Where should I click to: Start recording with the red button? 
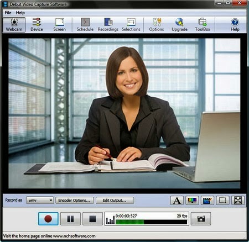(x=48, y=219)
